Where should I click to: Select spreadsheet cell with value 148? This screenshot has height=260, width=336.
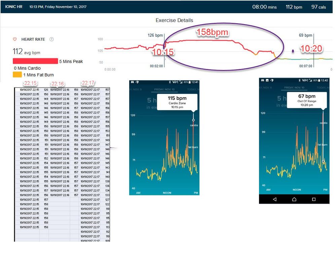tap(44, 103)
